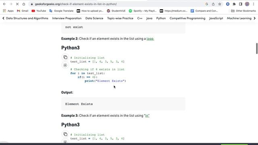Open the Topic-wise Practice menu

click(120, 18)
